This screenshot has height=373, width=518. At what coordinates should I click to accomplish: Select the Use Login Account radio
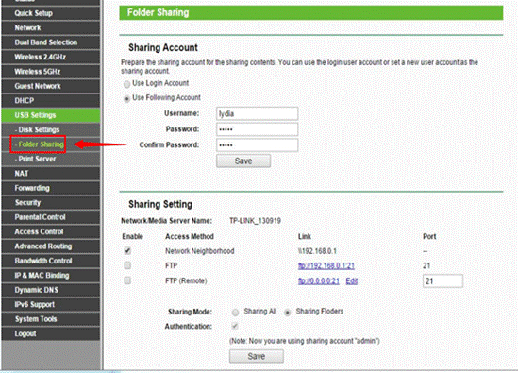[126, 84]
